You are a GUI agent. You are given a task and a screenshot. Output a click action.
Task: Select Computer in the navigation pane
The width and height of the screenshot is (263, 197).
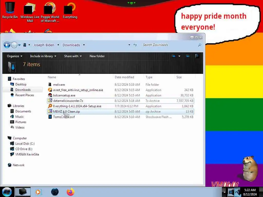(20, 138)
